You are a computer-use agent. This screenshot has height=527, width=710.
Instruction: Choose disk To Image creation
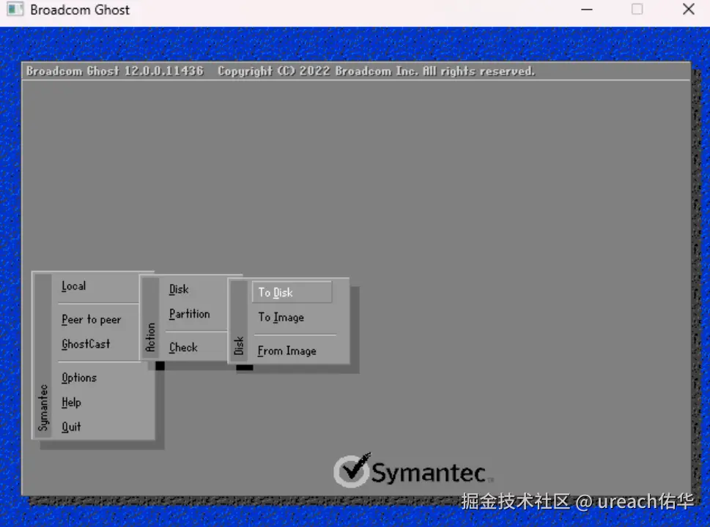click(281, 318)
